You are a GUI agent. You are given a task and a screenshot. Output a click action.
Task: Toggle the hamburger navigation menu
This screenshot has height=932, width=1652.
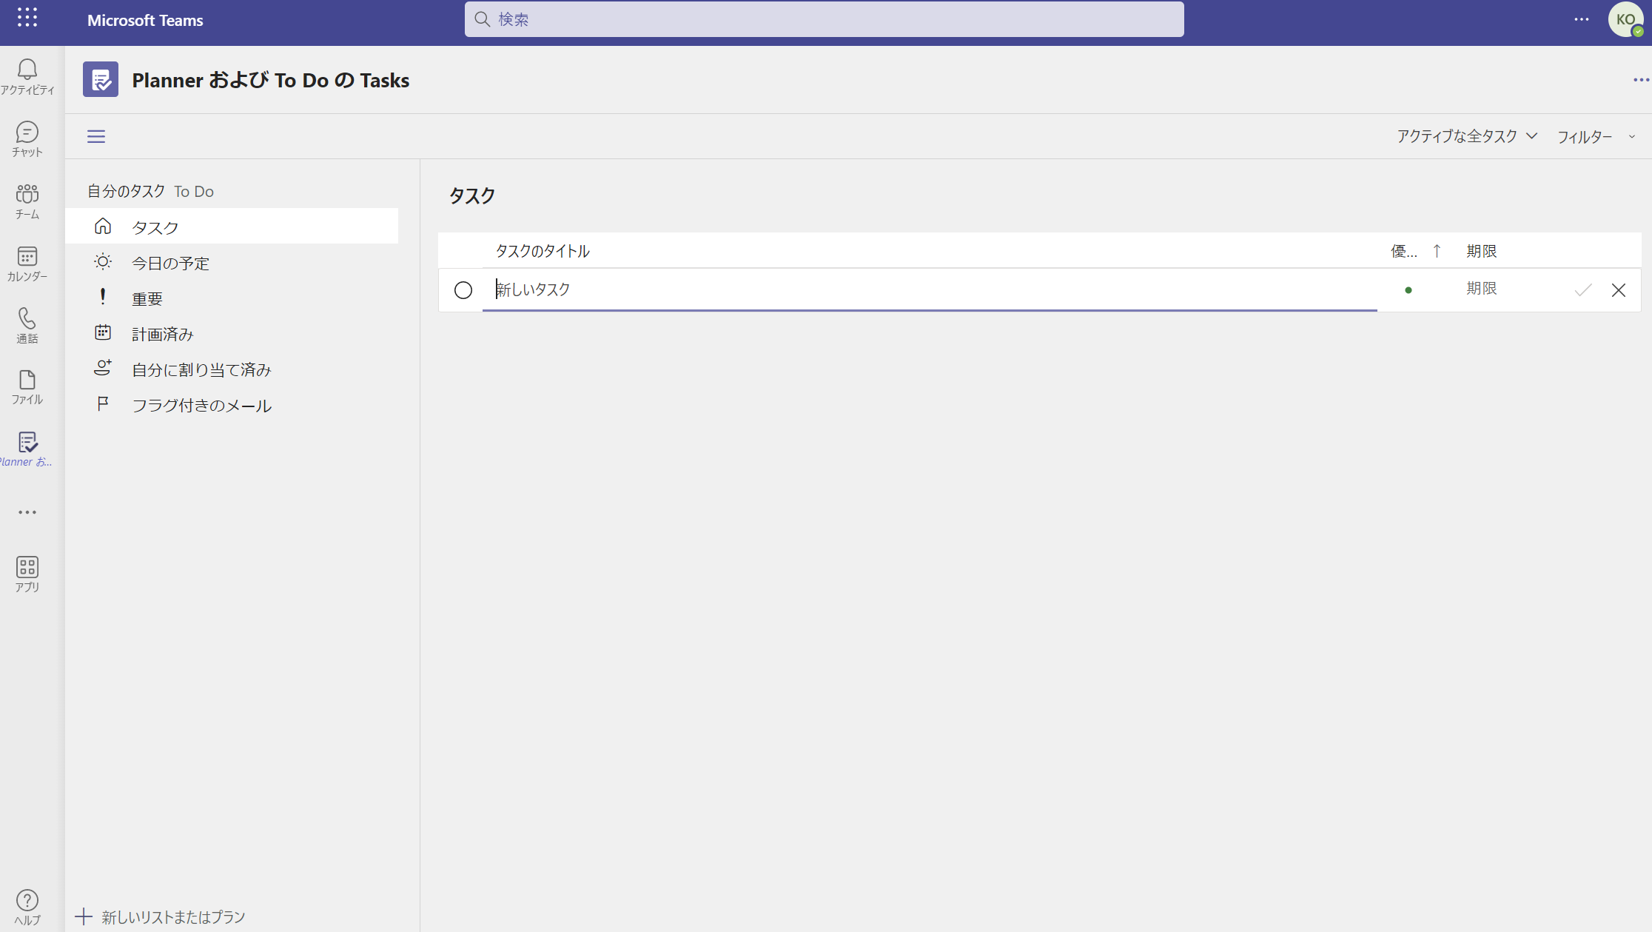coord(96,136)
